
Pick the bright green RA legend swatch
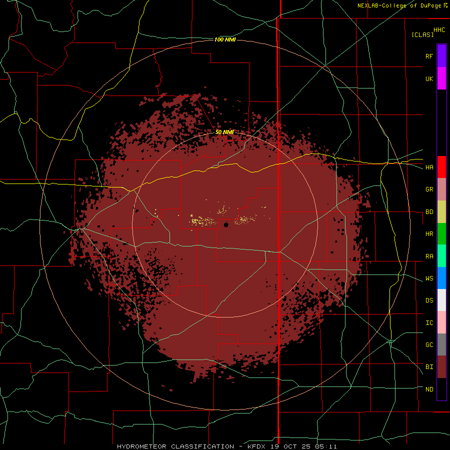pyautogui.click(x=441, y=256)
